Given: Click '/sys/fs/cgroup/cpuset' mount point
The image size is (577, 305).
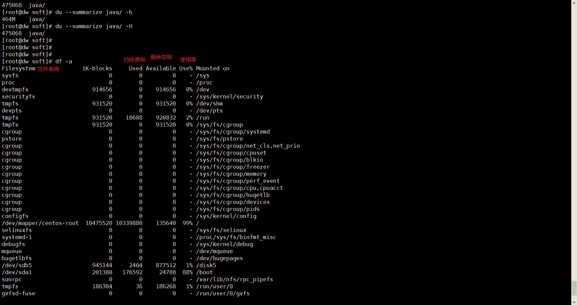Looking at the screenshot, I should [x=231, y=153].
